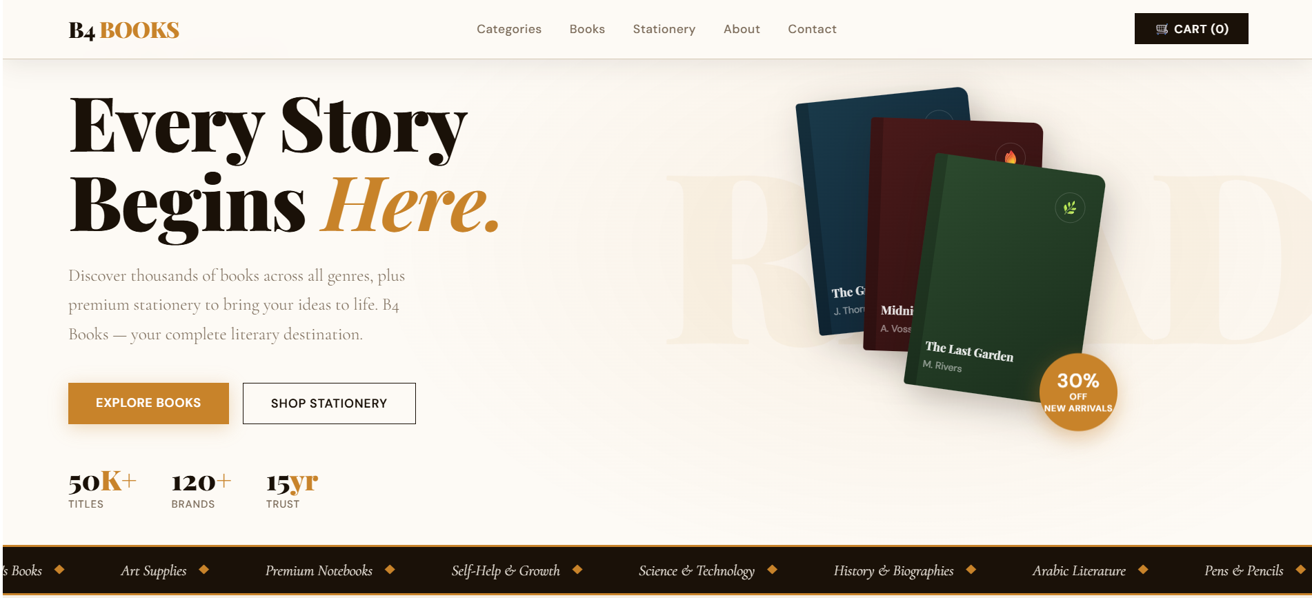
Task: Open the CART (0) button
Action: click(1191, 29)
